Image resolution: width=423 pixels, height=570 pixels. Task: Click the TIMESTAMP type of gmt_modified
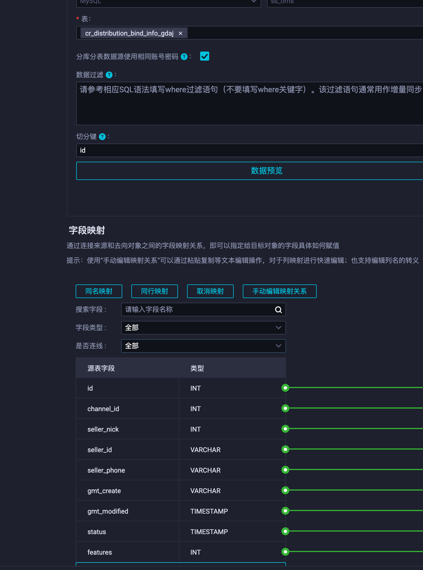click(209, 511)
